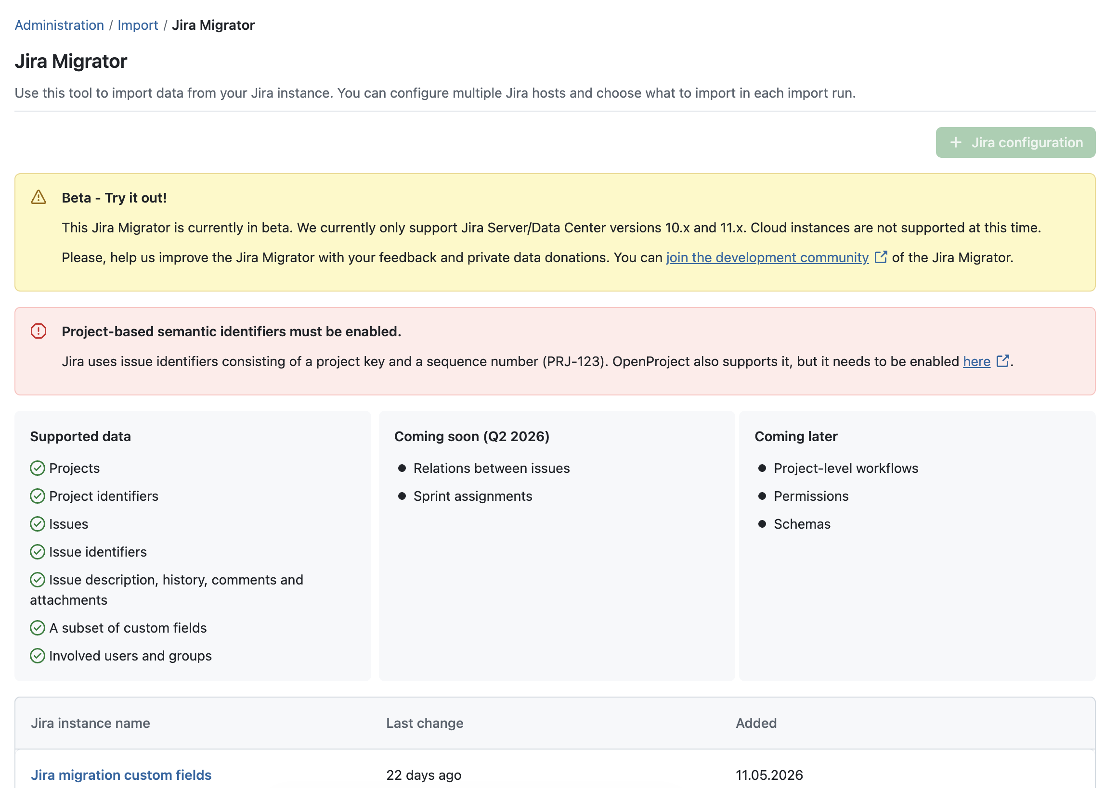The width and height of the screenshot is (1117, 788).
Task: Click green check icon beside Project identifiers
Action: (x=38, y=496)
